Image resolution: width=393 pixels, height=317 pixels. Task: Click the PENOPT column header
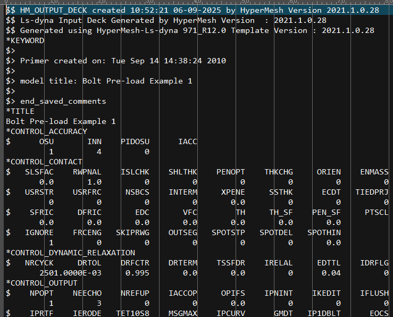click(231, 172)
